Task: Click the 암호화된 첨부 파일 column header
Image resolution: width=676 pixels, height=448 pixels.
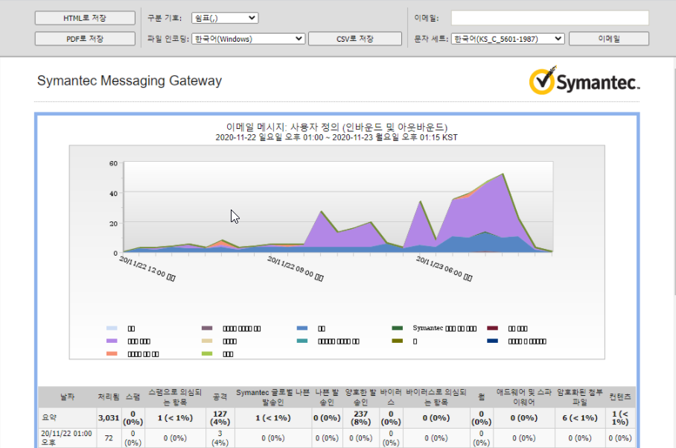Action: 580,397
